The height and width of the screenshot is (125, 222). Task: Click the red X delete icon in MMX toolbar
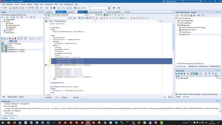tap(11, 17)
